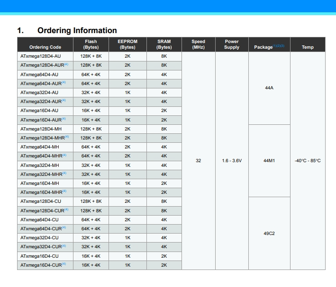336x287 pixels.
Task: Select ordering code ATxmega64D4-CU
Action: (x=39, y=220)
